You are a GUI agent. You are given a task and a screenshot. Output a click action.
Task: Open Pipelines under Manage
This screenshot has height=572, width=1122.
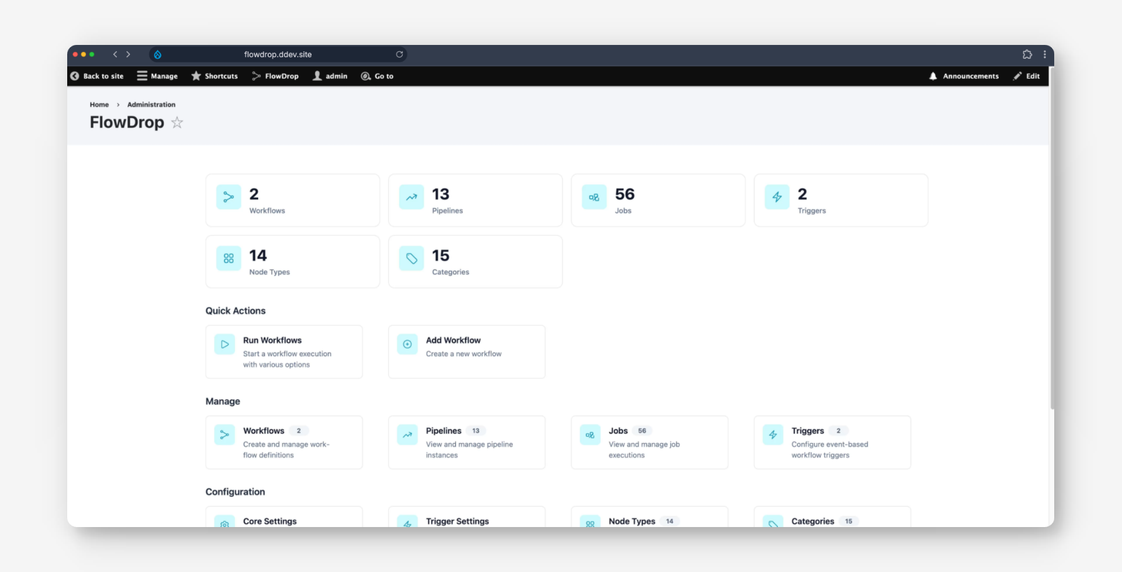point(467,442)
